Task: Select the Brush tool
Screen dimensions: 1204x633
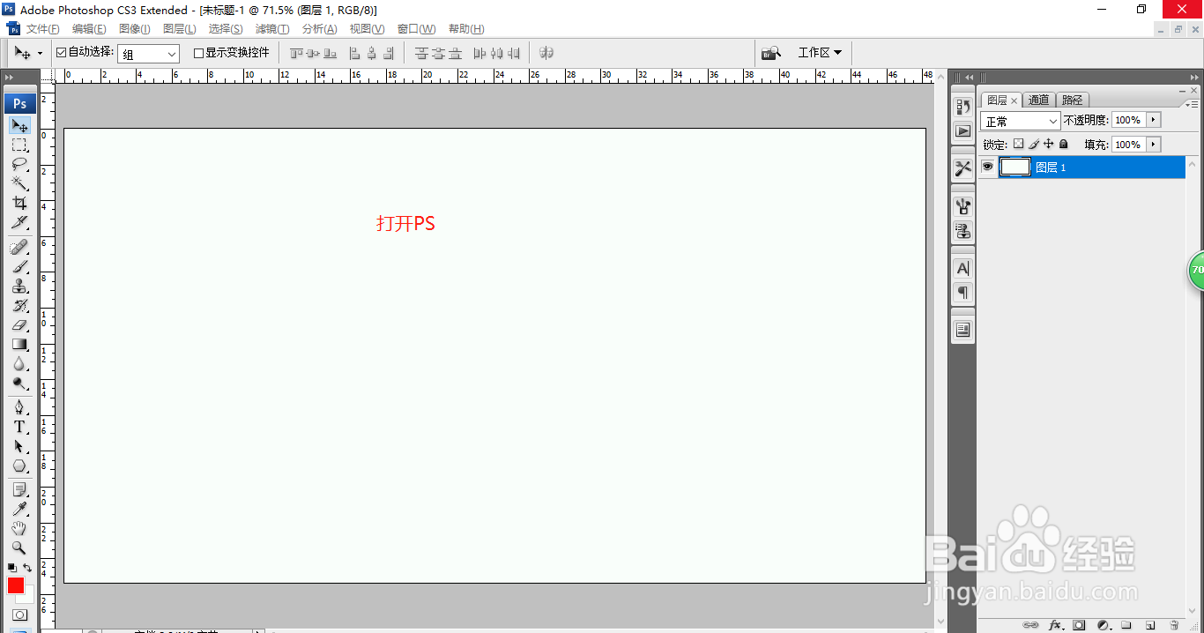Action: point(19,266)
